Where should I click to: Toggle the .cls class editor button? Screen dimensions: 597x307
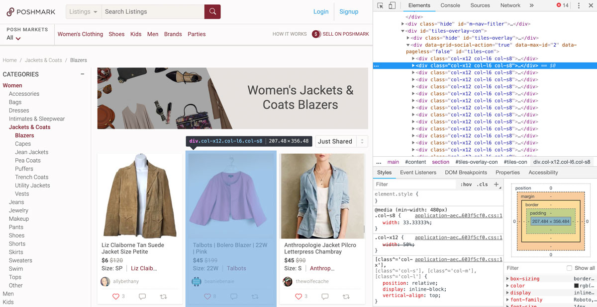click(483, 184)
